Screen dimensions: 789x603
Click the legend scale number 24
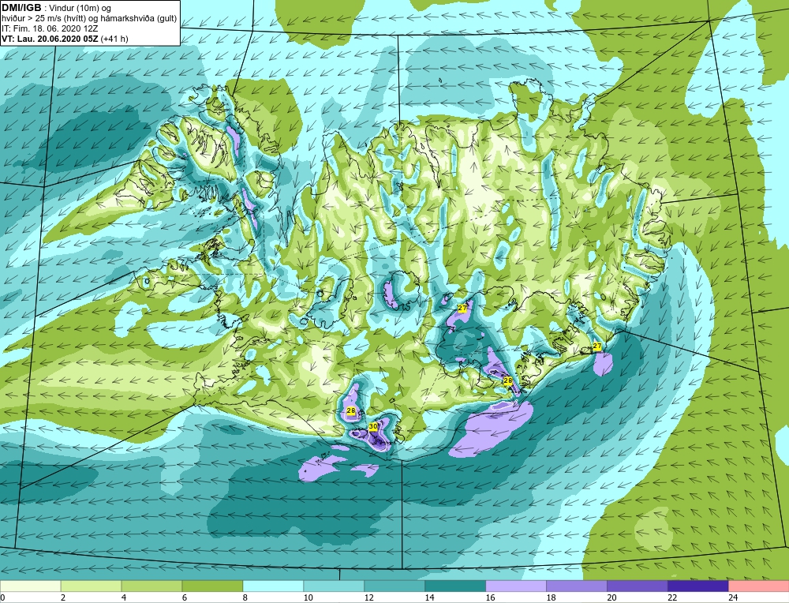(733, 597)
